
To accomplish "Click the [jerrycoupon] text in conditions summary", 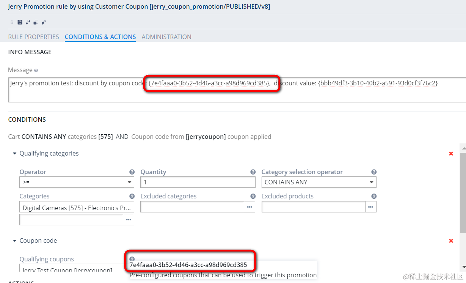I will click(x=206, y=137).
